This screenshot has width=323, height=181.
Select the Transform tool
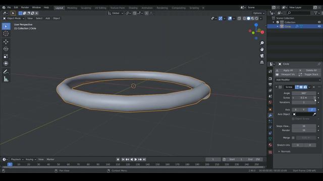(x=6, y=63)
